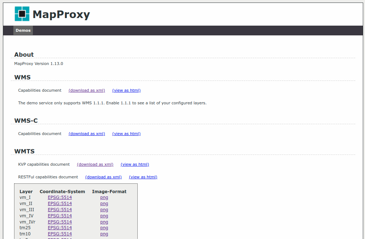Open png demo for vm_III layer
Image resolution: width=365 pixels, height=239 pixels.
tap(104, 210)
